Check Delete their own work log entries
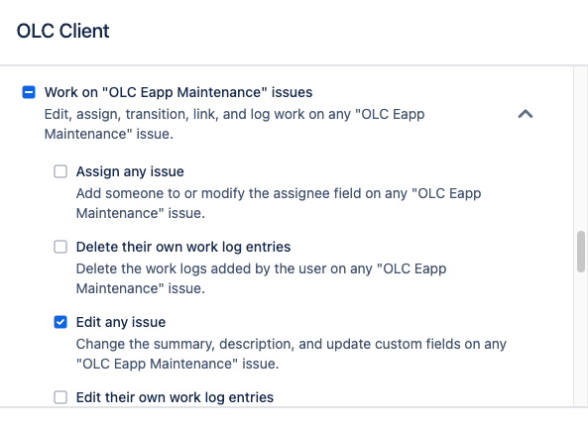588x426 pixels. pos(60,247)
